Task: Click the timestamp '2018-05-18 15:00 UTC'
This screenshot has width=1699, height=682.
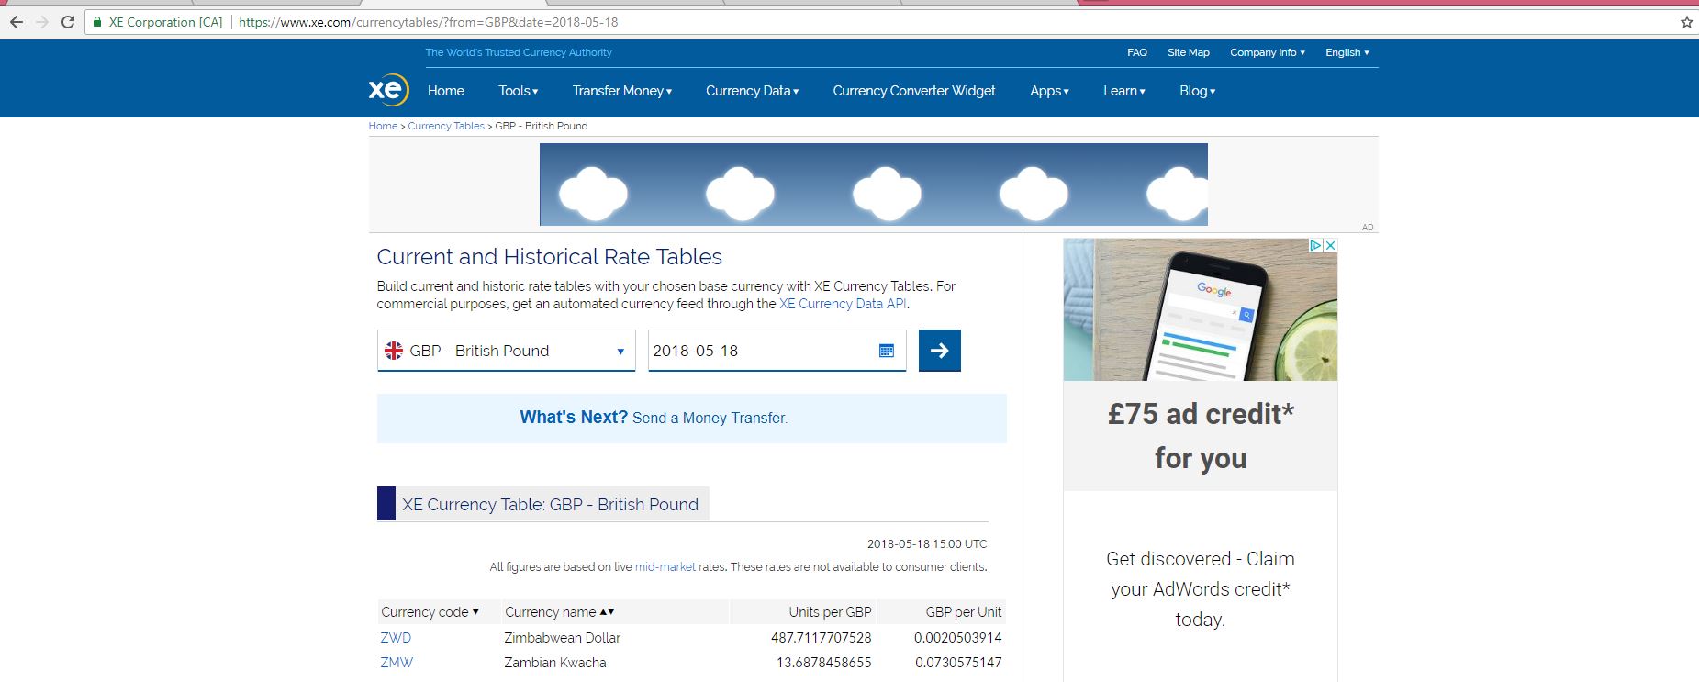Action: 927,544
